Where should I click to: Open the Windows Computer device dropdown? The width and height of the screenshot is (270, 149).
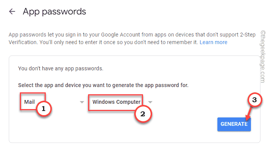click(x=121, y=102)
